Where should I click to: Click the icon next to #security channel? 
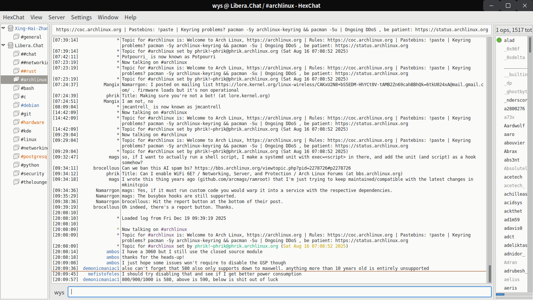point(16,173)
